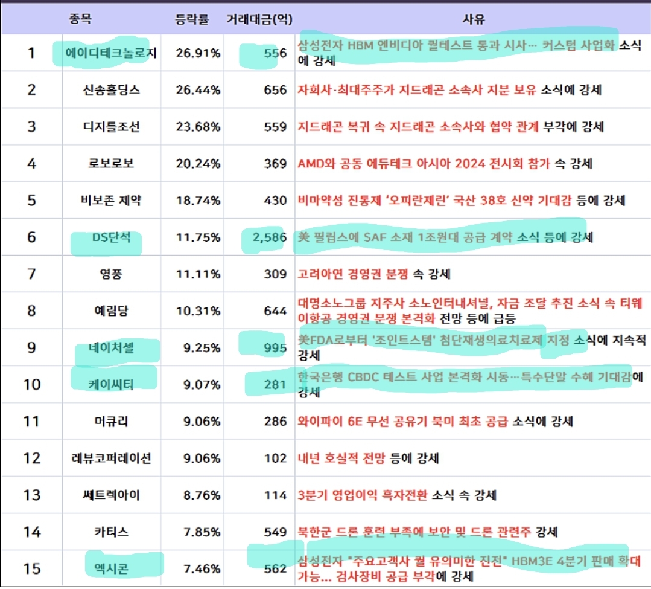The height and width of the screenshot is (589, 651).
Task: Click the reason 3분기 영업이익 흑자전환
Action: click(x=397, y=495)
